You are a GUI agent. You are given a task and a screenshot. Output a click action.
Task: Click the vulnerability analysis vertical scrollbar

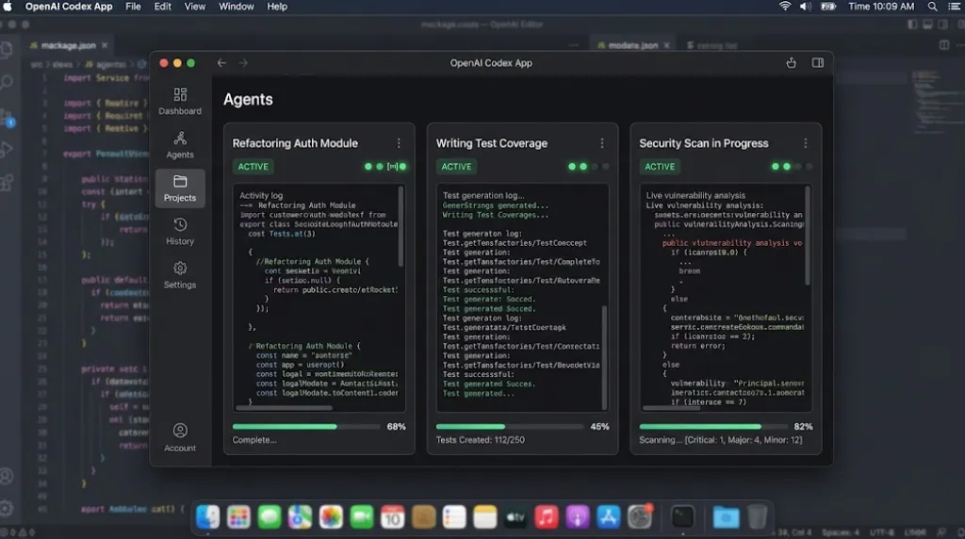(x=808, y=237)
